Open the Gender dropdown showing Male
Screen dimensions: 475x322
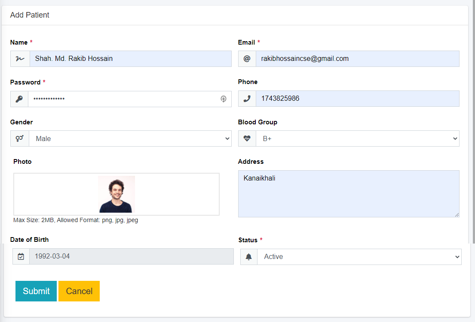(130, 138)
